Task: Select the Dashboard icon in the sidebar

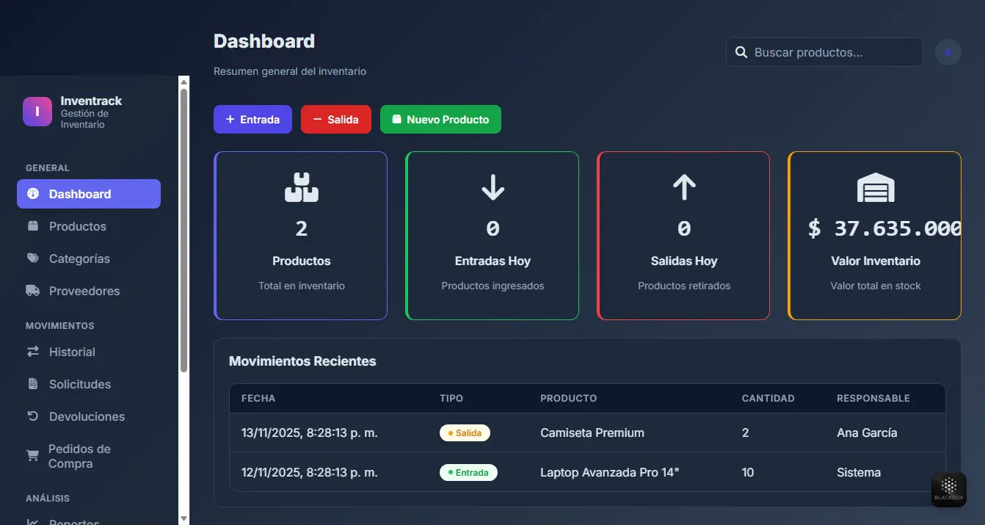Action: (x=32, y=194)
